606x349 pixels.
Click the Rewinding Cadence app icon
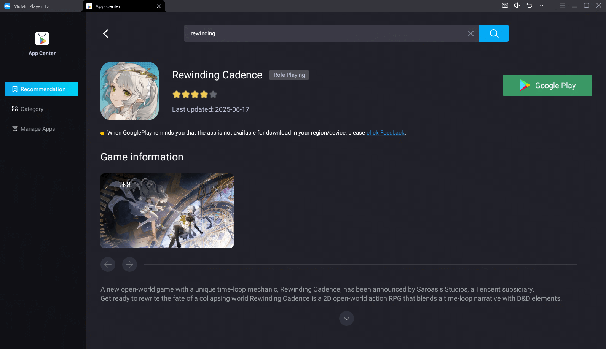(129, 91)
